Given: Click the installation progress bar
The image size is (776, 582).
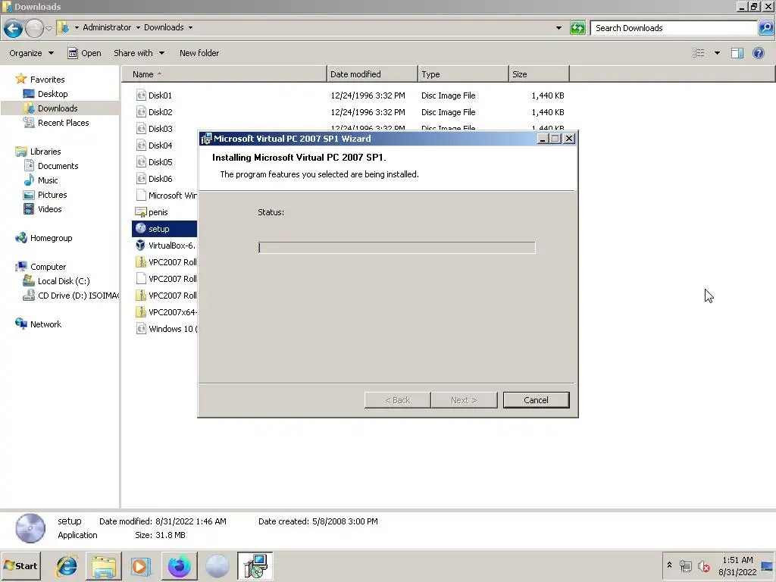Looking at the screenshot, I should (x=396, y=248).
